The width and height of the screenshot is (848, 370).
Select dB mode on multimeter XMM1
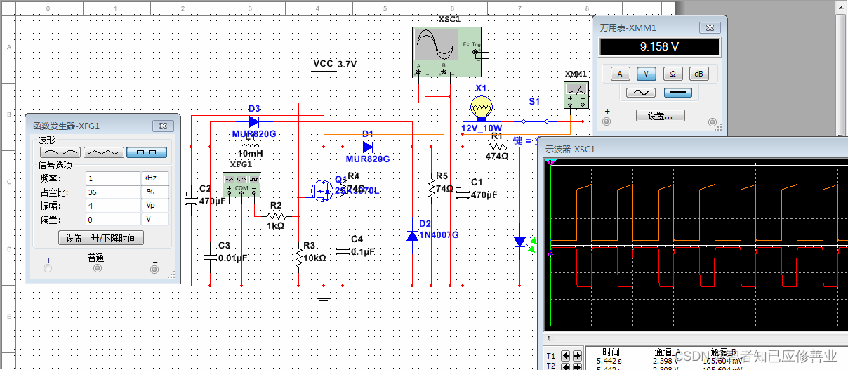click(699, 74)
